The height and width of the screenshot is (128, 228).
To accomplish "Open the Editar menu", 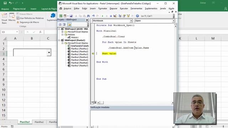I will pos(77,9).
